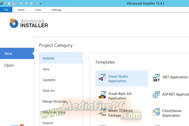
Task: Switch to the Settings ribbon tab
Action: coord(56,10)
